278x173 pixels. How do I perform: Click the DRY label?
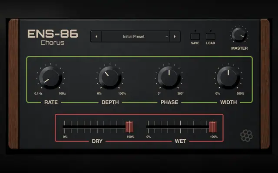[97, 141]
